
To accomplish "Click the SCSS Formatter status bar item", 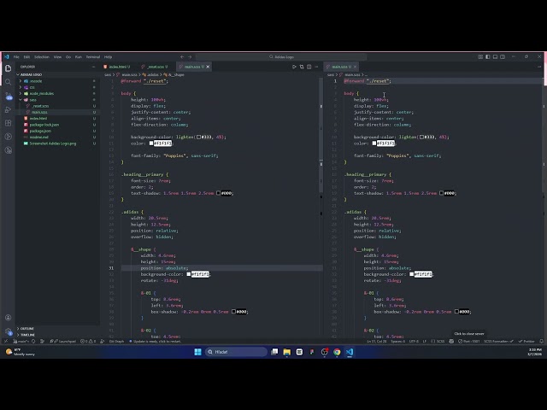I will 498,342.
